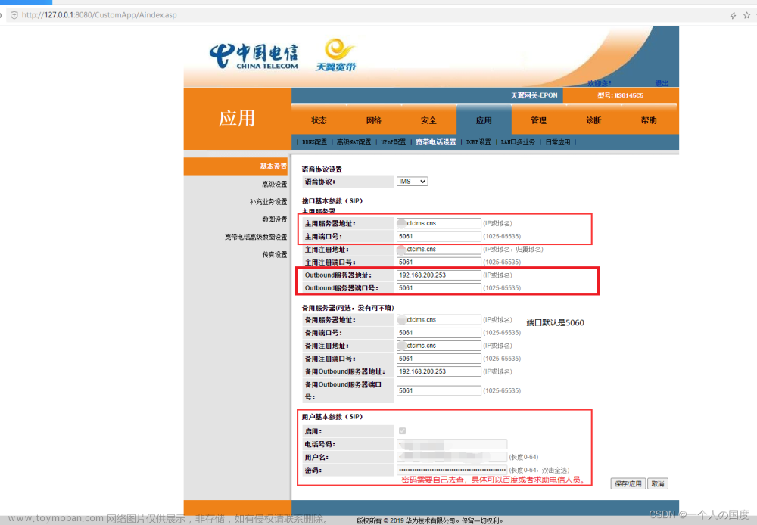Viewport: 757px width, 525px height.
Task: Click the 天翼宽带 logo
Action: [x=337, y=55]
